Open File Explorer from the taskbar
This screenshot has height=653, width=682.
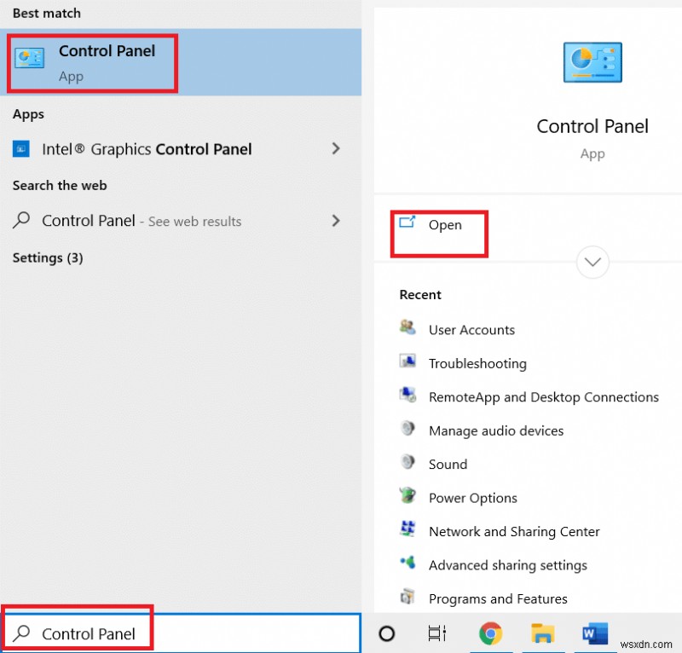(x=544, y=633)
